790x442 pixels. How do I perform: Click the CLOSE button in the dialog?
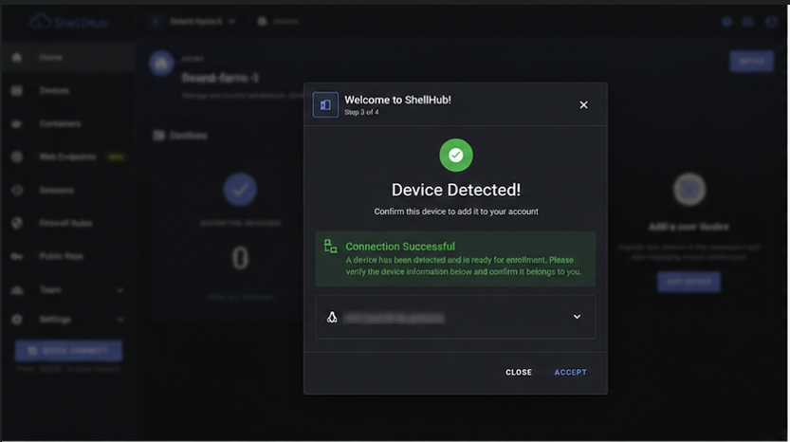coord(519,373)
